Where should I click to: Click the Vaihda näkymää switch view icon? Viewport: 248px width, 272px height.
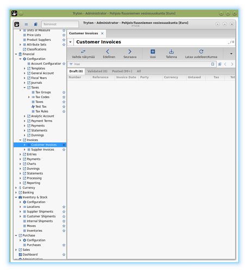[83, 52]
